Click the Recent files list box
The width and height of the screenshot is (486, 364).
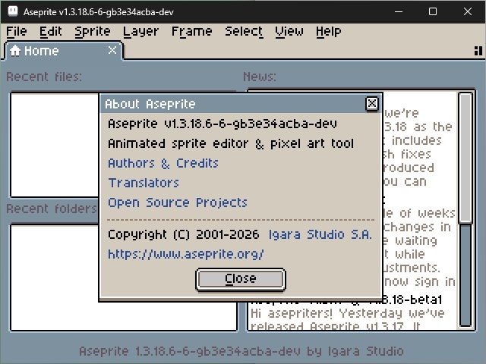point(55,145)
